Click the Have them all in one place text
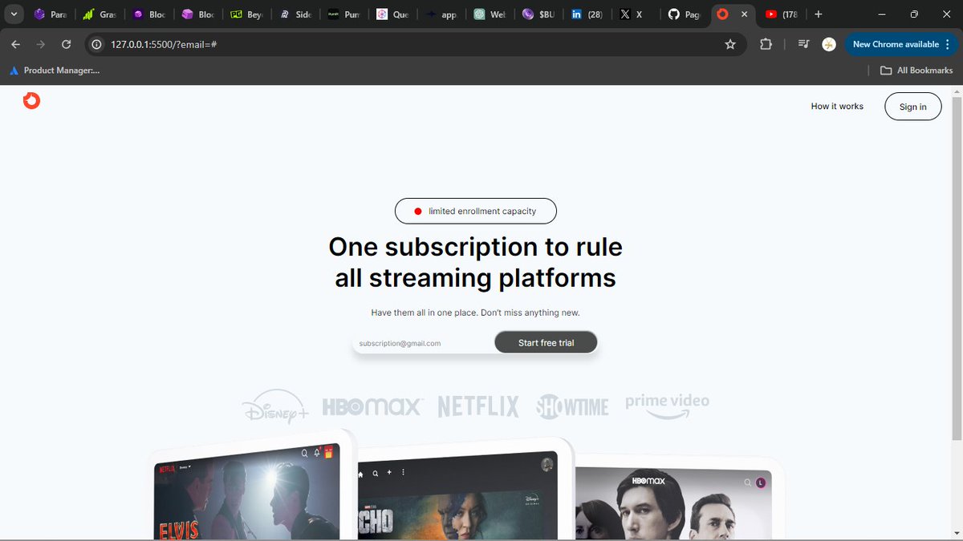This screenshot has width=963, height=541. [475, 313]
